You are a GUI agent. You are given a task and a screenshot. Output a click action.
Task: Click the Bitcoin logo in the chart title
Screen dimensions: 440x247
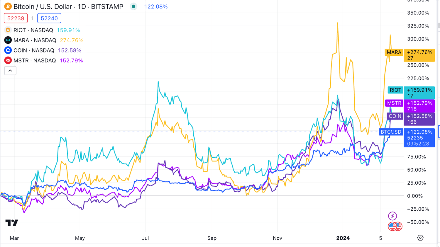[7, 6]
